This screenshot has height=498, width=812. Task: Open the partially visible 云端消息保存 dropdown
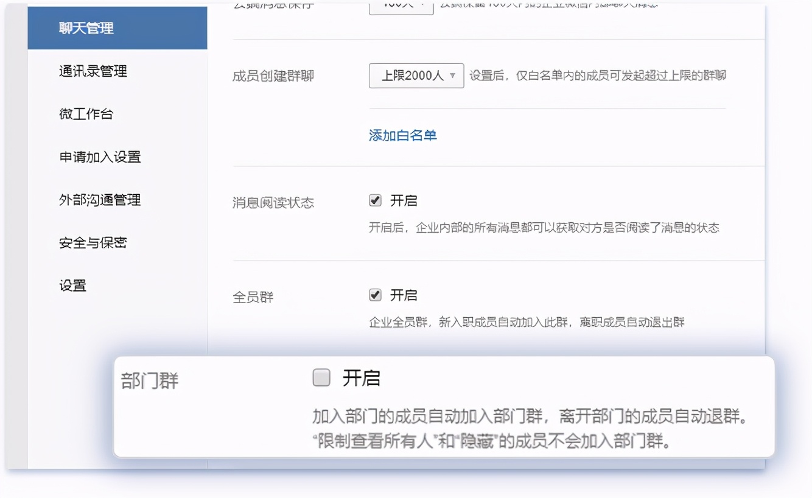[401, 8]
